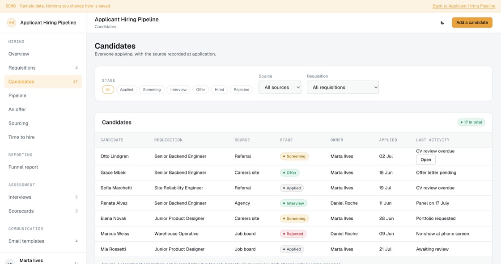Click Agency source in Renata Alvez row
This screenshot has height=264, width=501.
point(242,203)
